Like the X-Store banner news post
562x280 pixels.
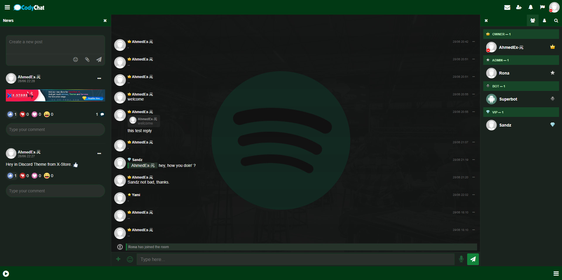(11, 114)
